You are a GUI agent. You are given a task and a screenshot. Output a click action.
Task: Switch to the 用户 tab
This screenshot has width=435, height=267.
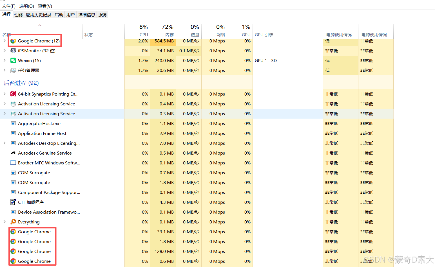(x=71, y=15)
